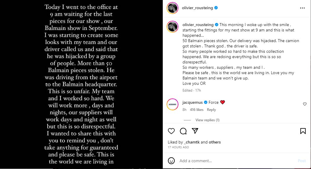Open others list of likers
This screenshot has height=169, width=311.
coord(215,142)
